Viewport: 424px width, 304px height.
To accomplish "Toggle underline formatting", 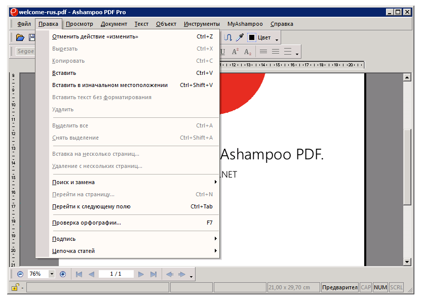I will point(222,52).
